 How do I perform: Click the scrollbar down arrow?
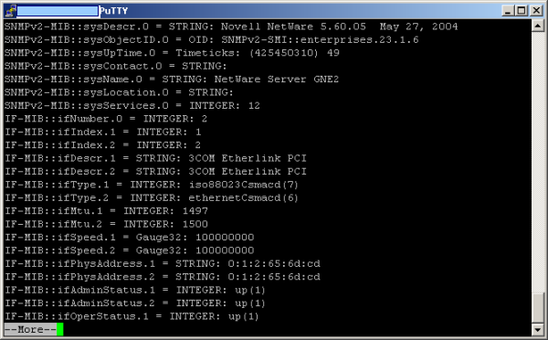coord(538,330)
